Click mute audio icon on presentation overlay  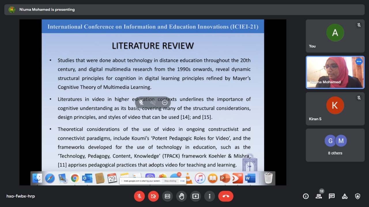(x=153, y=102)
